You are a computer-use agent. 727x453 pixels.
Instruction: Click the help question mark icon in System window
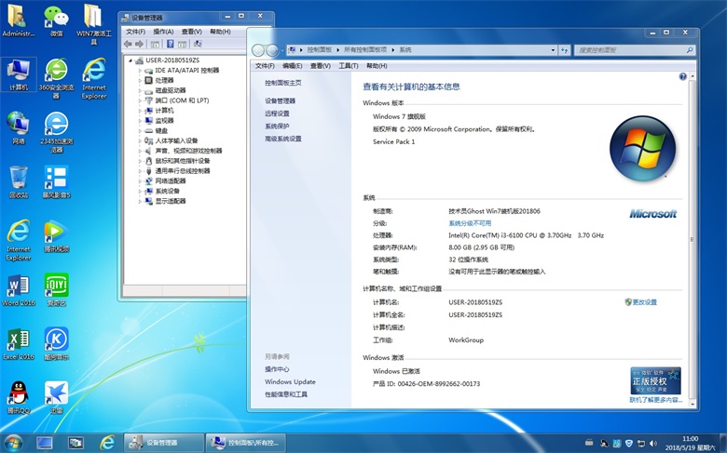click(682, 77)
